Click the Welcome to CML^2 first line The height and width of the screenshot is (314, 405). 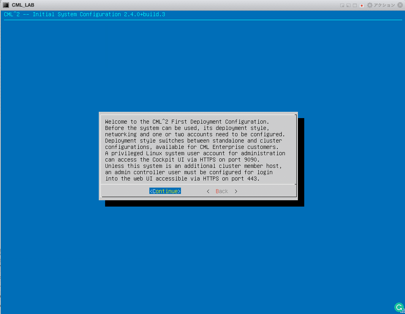[187, 122]
